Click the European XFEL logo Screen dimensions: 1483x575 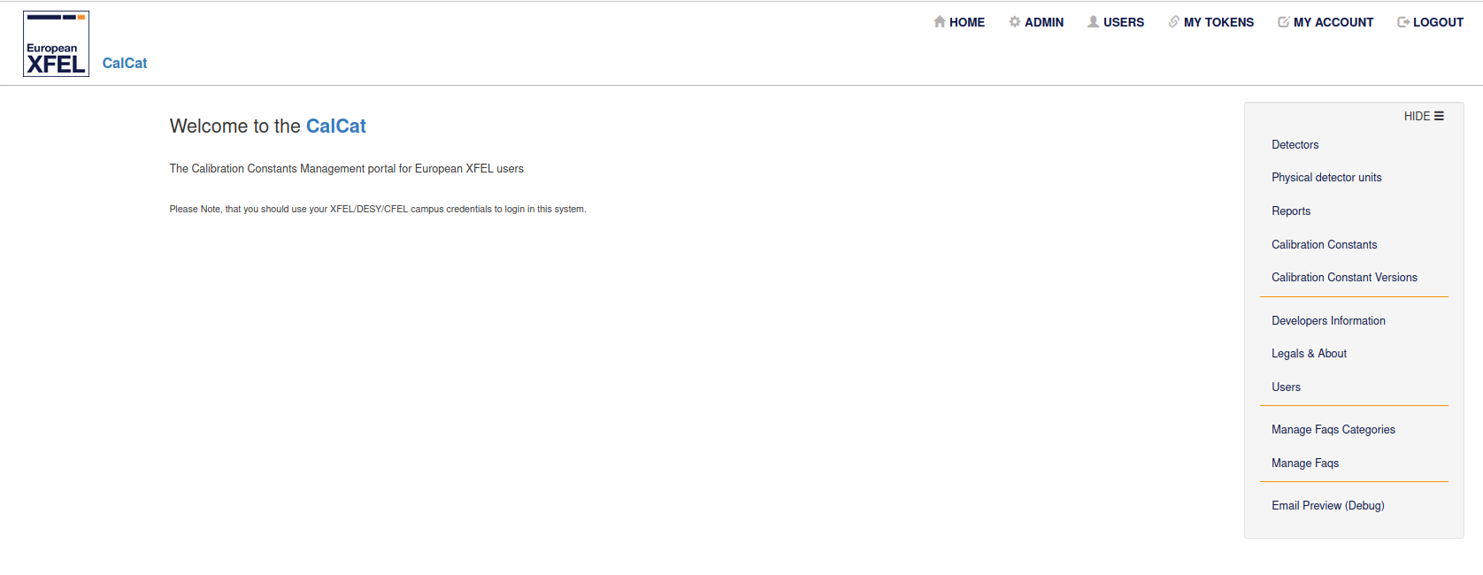(x=56, y=43)
